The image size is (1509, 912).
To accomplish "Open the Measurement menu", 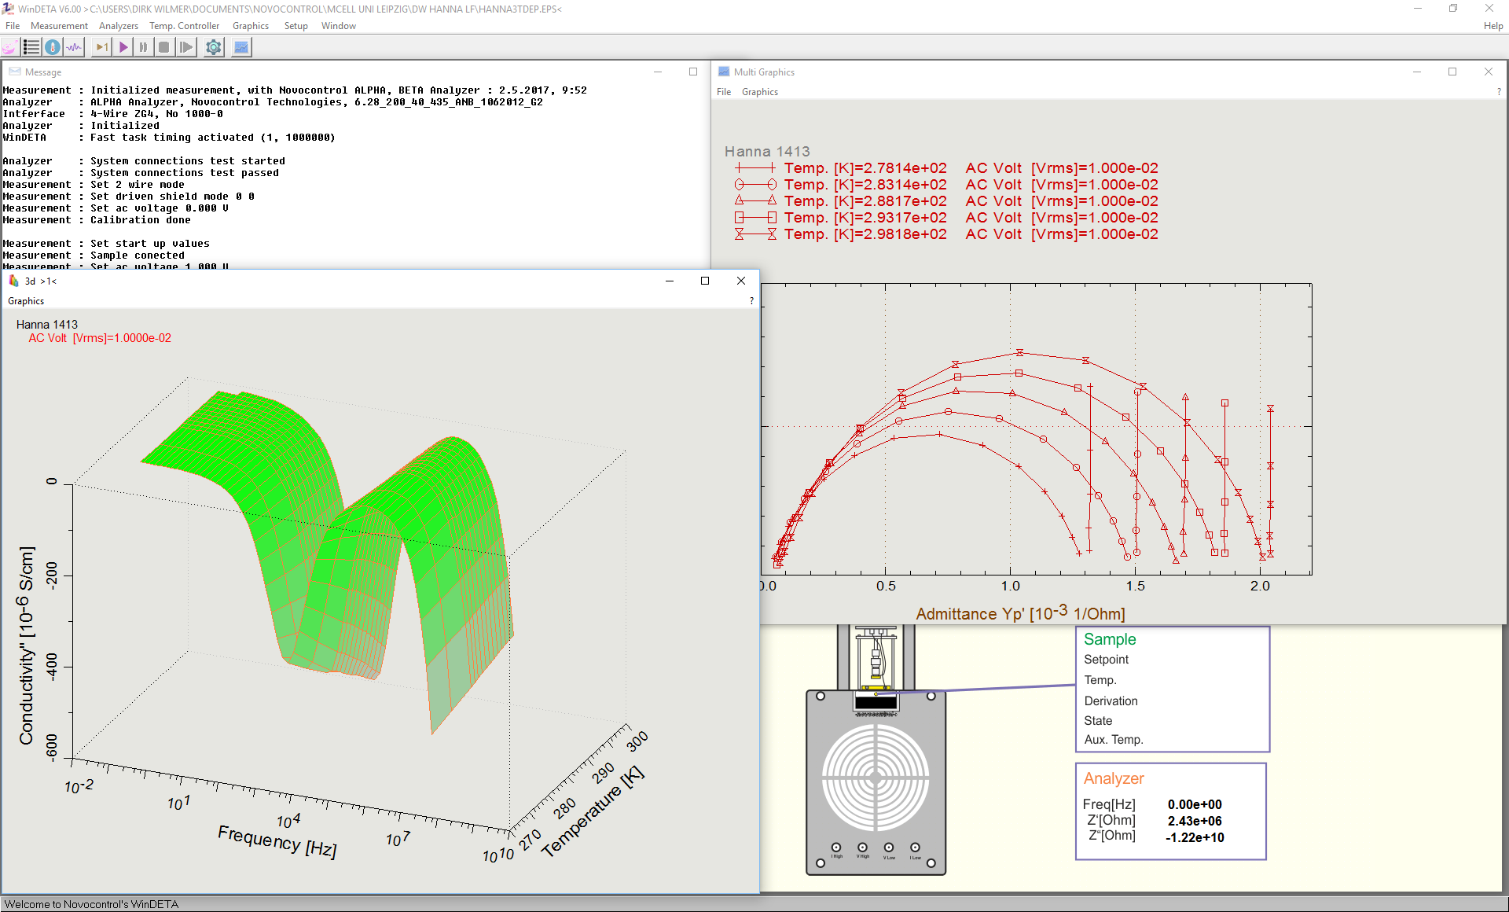I will click(59, 26).
